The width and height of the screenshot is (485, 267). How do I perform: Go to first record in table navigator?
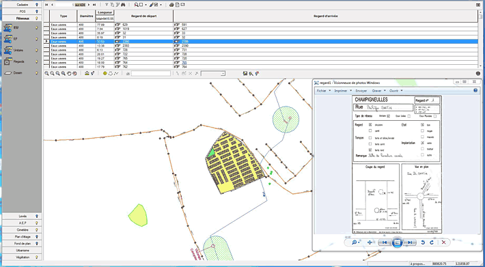pos(46,5)
